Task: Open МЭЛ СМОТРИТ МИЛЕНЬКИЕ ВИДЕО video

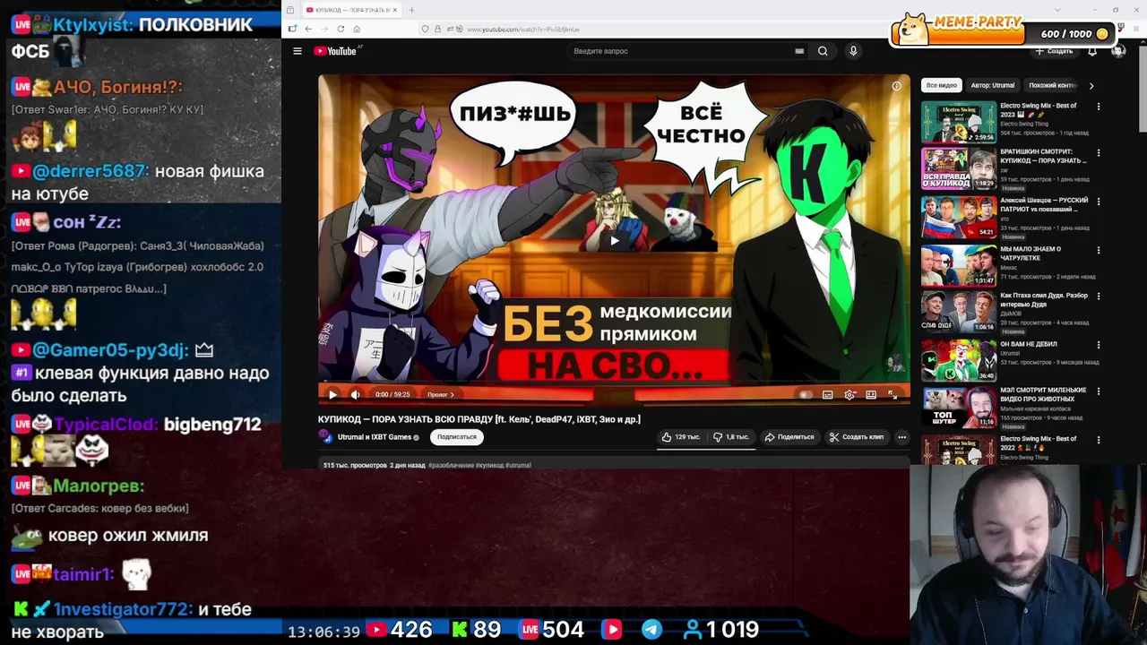Action: click(1043, 394)
